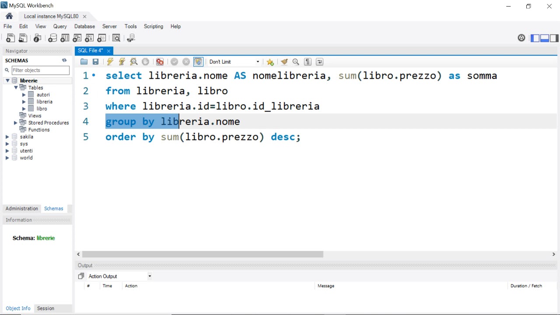Create a new SQL tab icon
The image size is (560, 315).
click(10, 38)
